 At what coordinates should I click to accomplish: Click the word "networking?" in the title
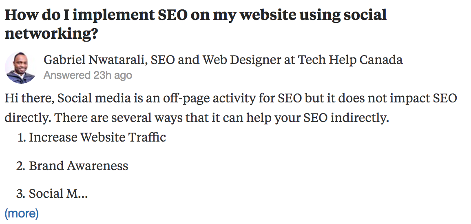point(51,33)
